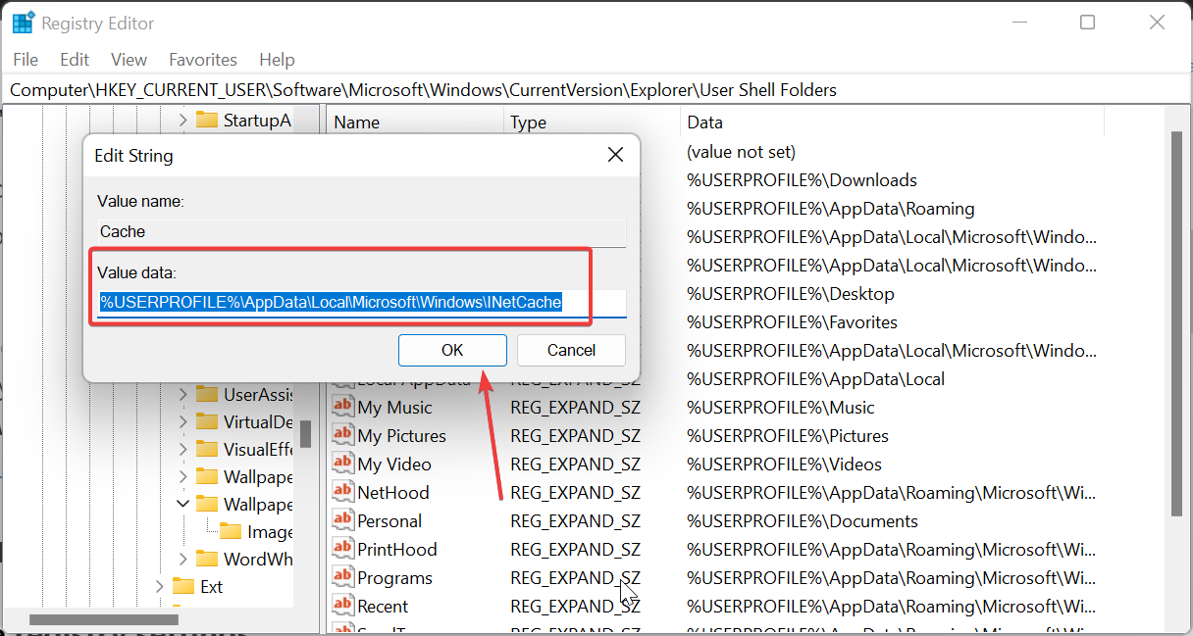The height and width of the screenshot is (636, 1193).
Task: Select the VirtualDe folder icon
Action: (206, 421)
